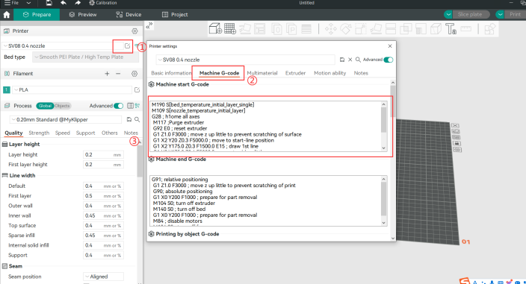526x284 pixels.
Task: Open the Project tab
Action: coord(175,15)
